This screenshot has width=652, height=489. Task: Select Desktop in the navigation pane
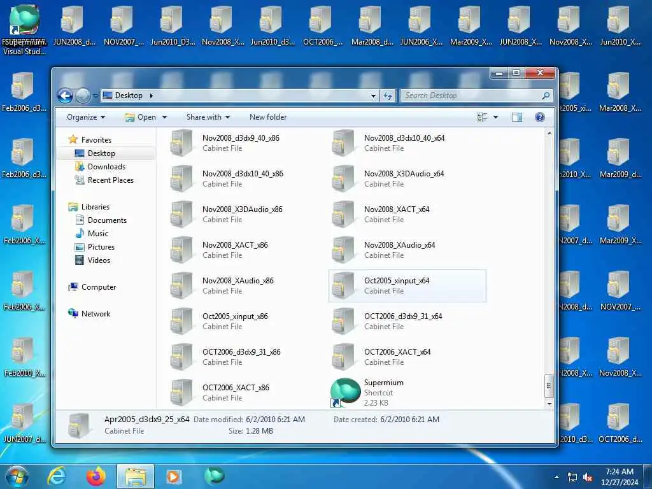(101, 153)
